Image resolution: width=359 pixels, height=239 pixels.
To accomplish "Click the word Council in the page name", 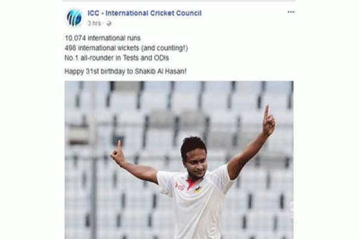I will (x=188, y=13).
